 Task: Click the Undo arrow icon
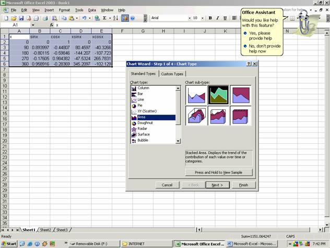tap(84, 18)
